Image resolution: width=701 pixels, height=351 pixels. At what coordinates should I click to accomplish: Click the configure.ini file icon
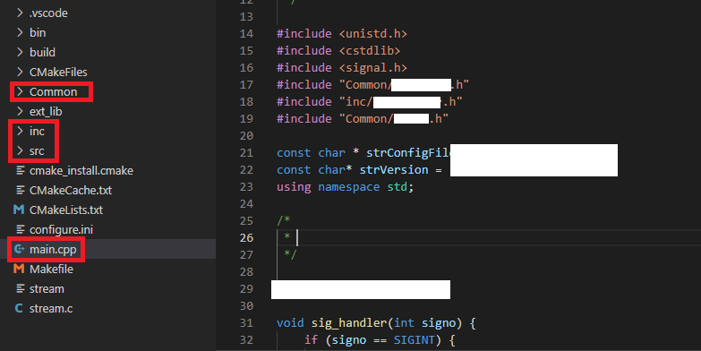(x=20, y=229)
